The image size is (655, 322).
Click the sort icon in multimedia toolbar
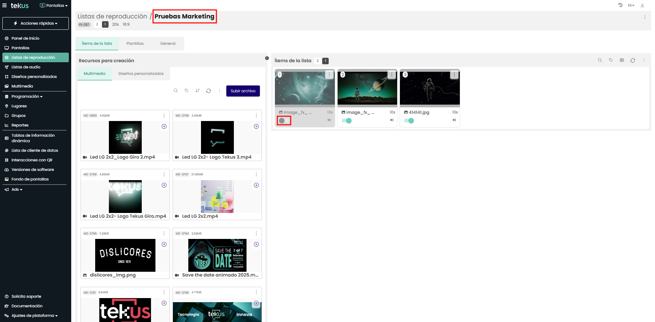pos(198,91)
